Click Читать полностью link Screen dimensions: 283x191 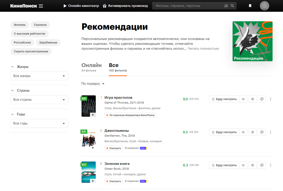click(x=203, y=49)
